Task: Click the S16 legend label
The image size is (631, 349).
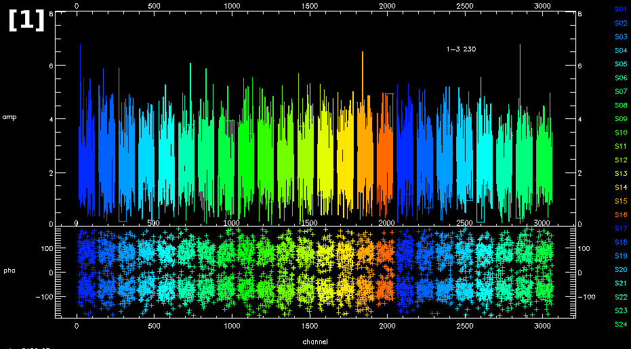Action: [620, 215]
